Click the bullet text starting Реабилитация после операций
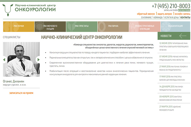Screen dimensions: 191x127 [x=101, y=73]
